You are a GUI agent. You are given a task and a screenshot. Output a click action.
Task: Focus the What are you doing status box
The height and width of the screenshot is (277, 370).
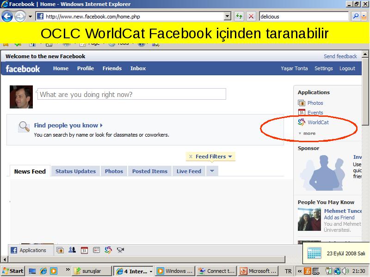(132, 94)
